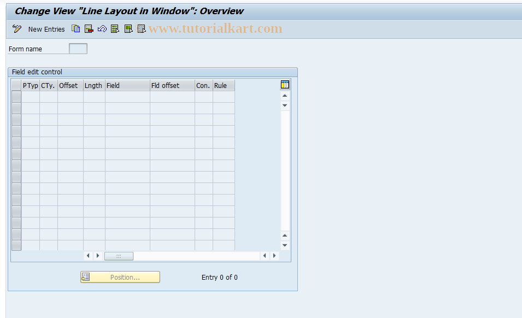This screenshot has height=318, width=522.
Task: Click the Fld offset column header
Action: coord(172,85)
